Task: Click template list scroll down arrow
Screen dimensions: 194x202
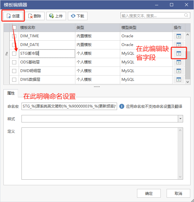Action: click(x=188, y=82)
